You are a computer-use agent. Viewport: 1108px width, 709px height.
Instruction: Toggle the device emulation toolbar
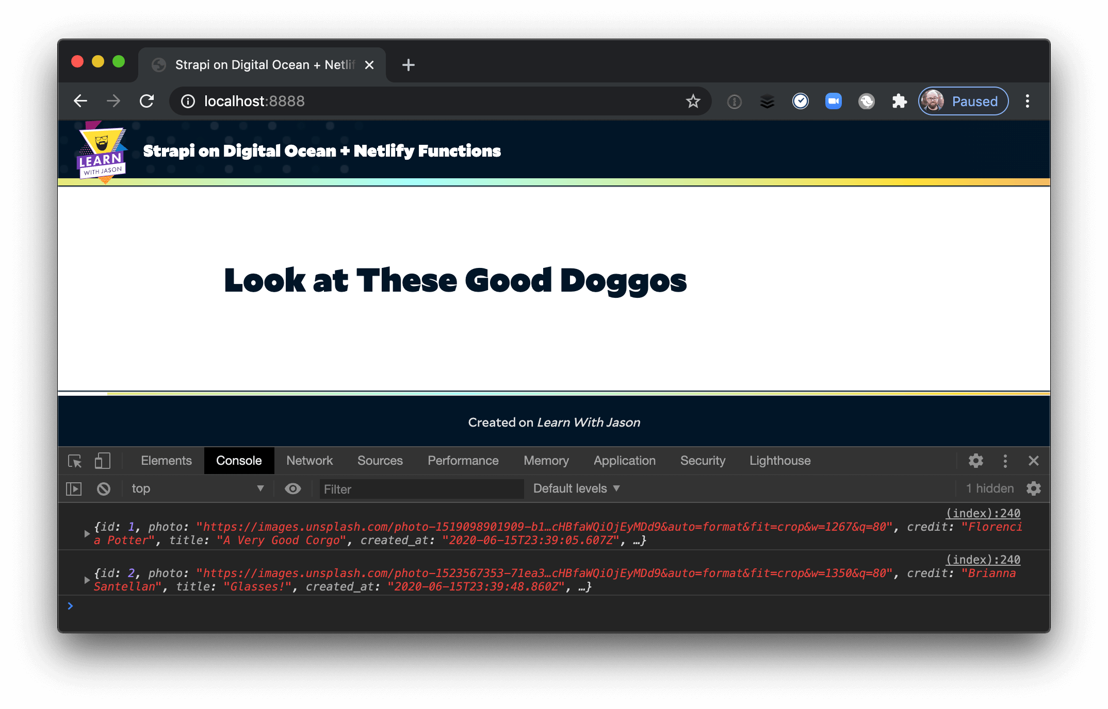[x=103, y=461]
